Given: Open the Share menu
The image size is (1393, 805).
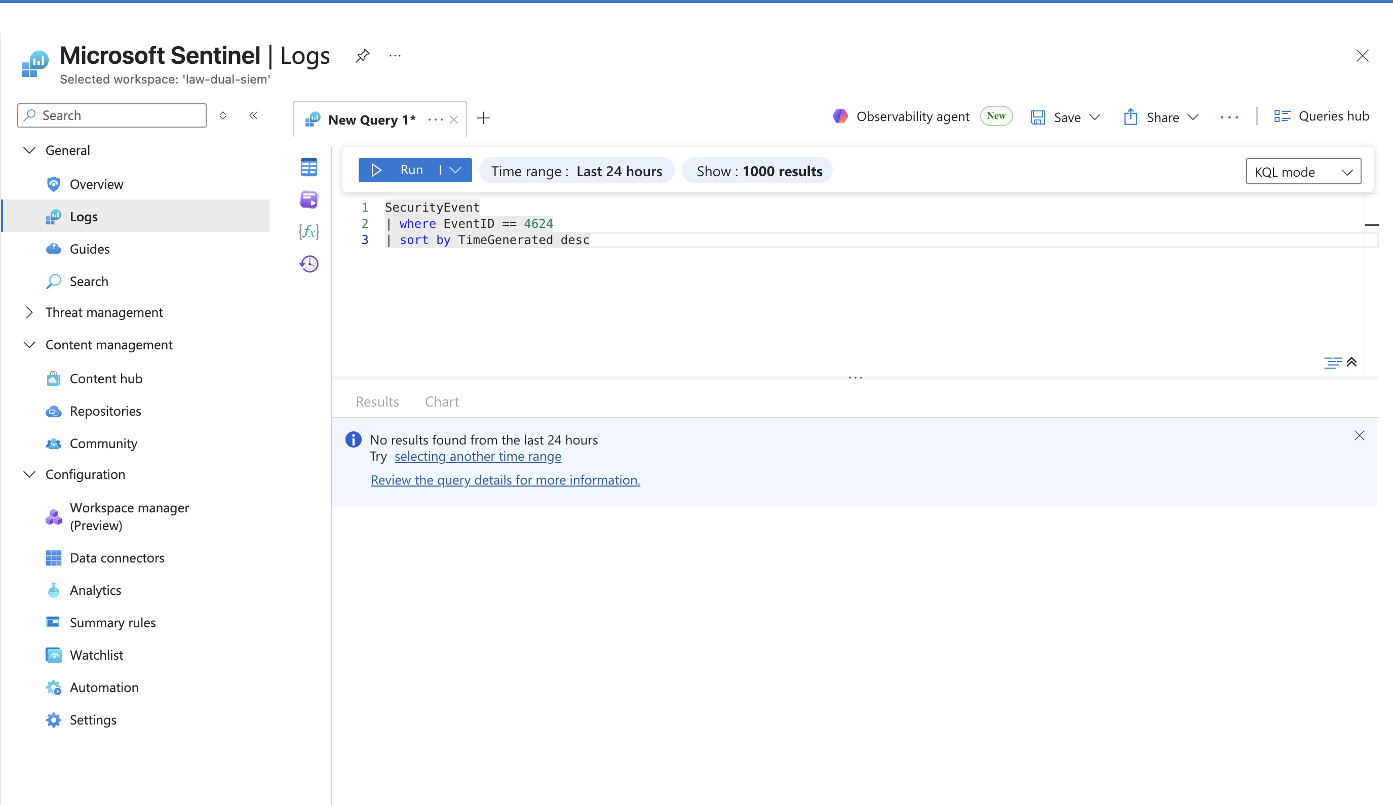Looking at the screenshot, I should pyautogui.click(x=1160, y=117).
